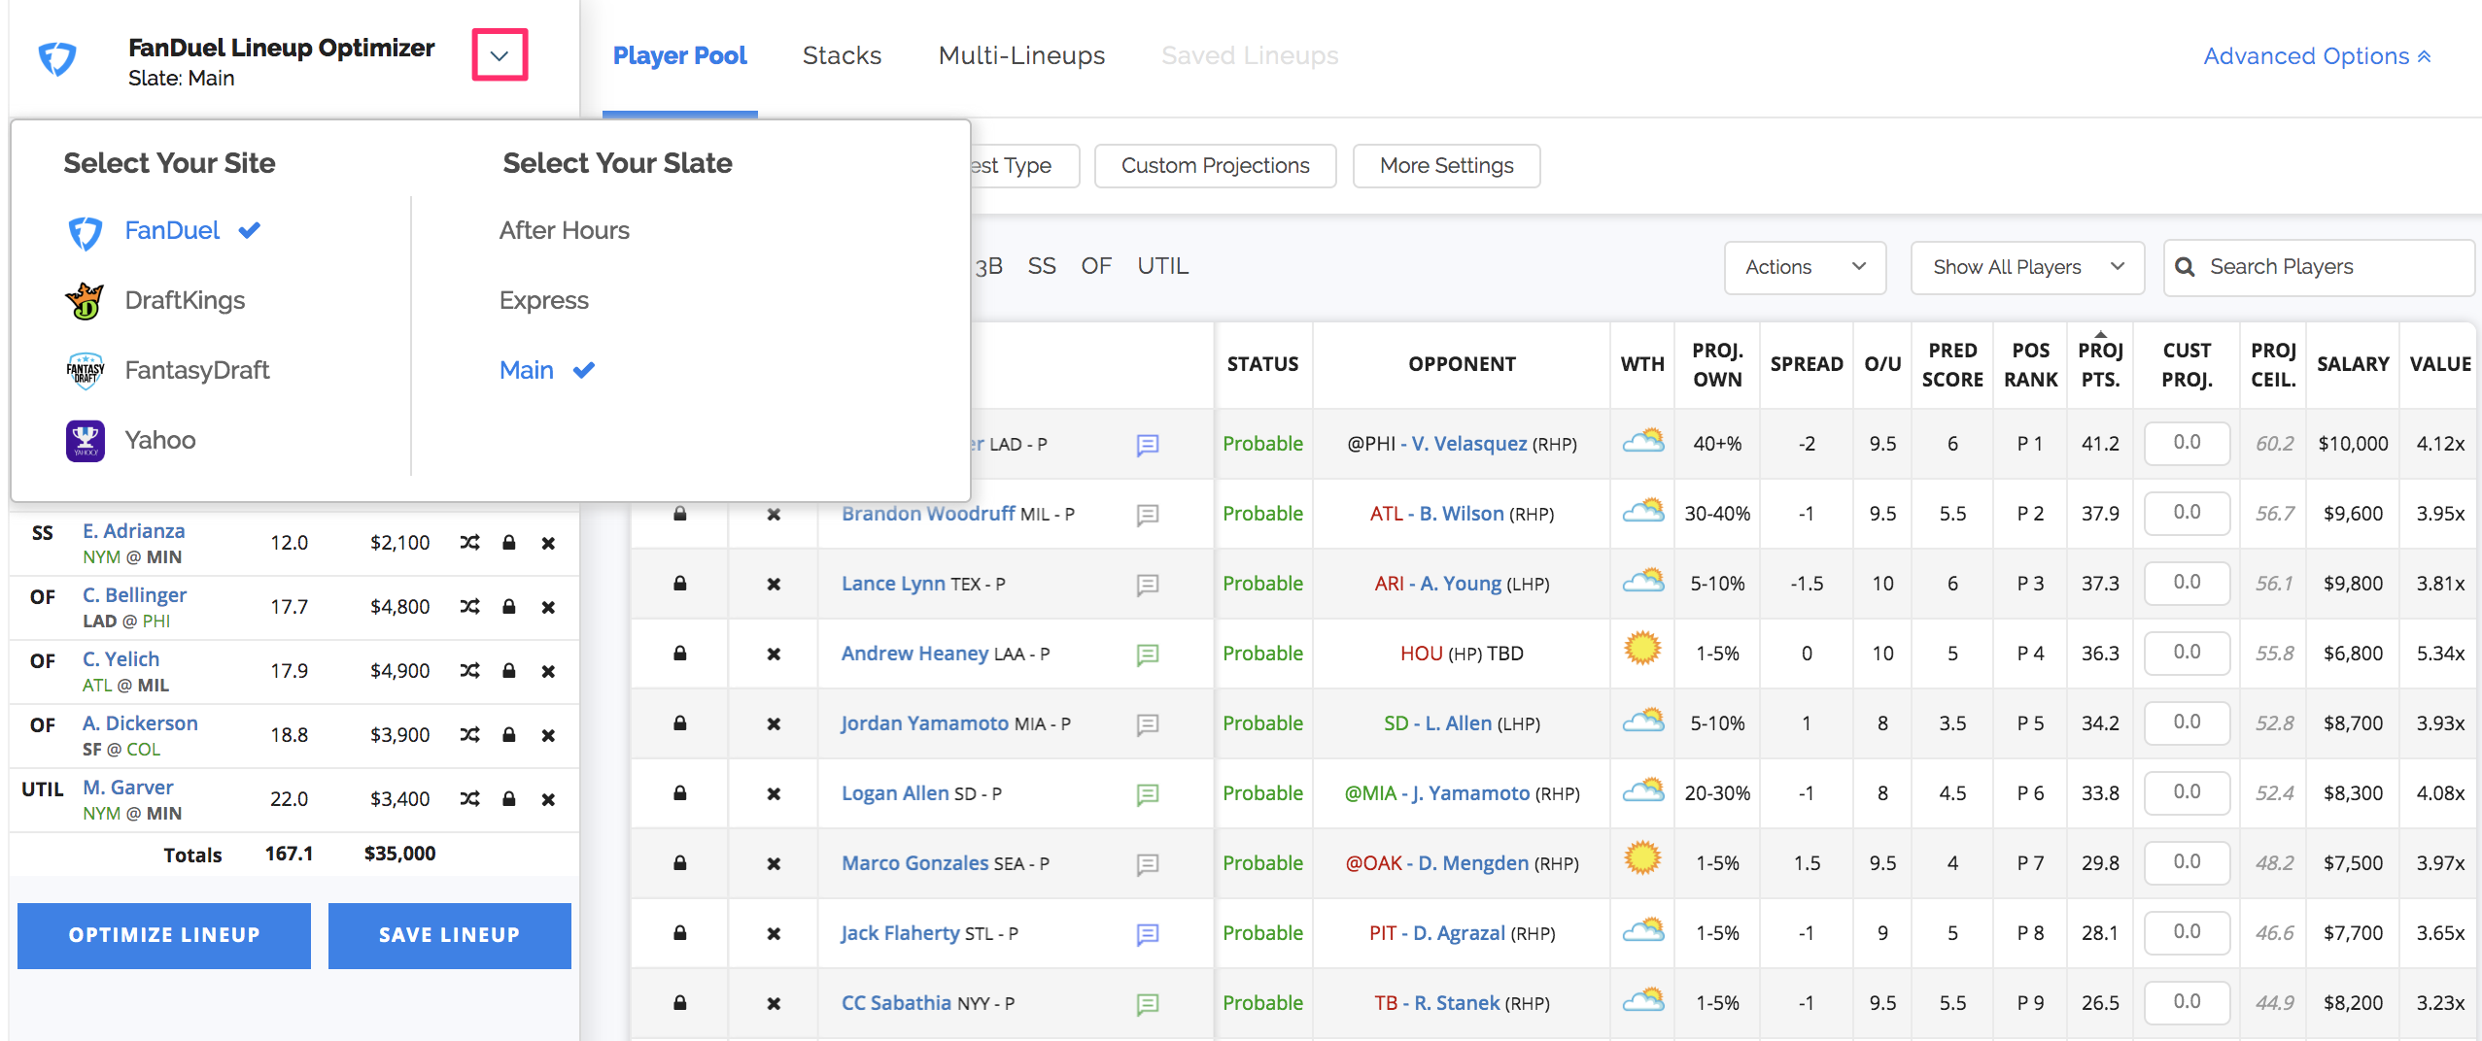Open Jordan Yamamoto player link
Viewport: 2482px width, 1041px height.
(925, 723)
